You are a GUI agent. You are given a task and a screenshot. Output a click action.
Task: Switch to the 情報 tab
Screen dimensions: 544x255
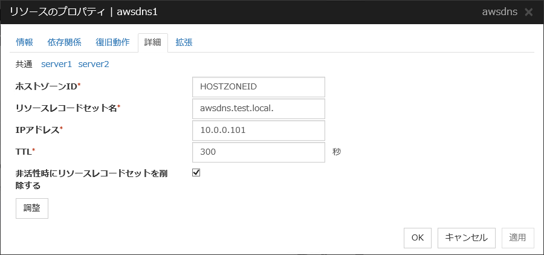point(25,42)
